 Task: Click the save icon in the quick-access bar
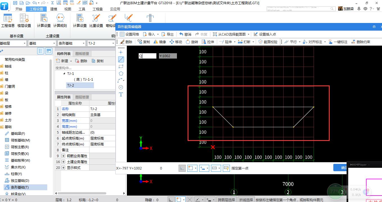click(15, 3)
